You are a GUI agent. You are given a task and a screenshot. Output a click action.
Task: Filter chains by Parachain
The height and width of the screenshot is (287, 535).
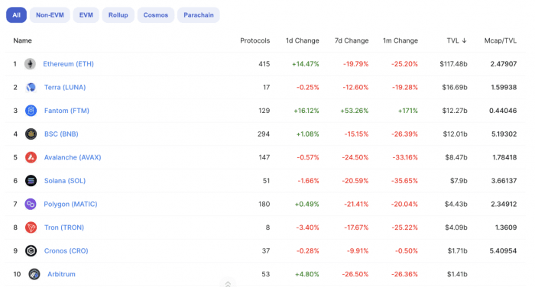click(199, 15)
